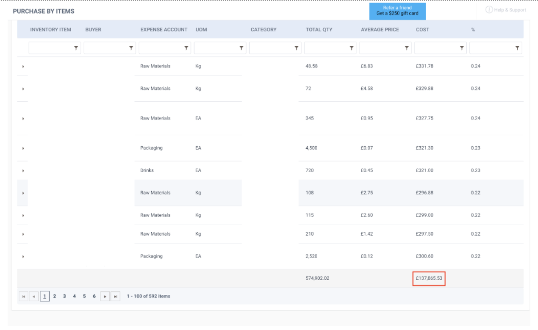Click the Refer a friend gift card button

[x=397, y=11]
